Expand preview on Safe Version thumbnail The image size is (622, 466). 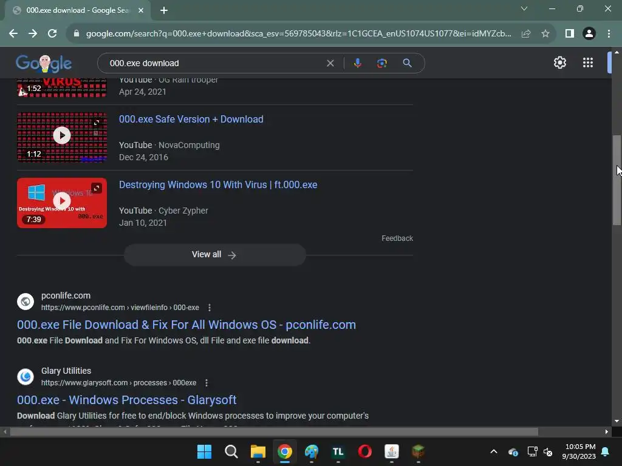coord(97,123)
